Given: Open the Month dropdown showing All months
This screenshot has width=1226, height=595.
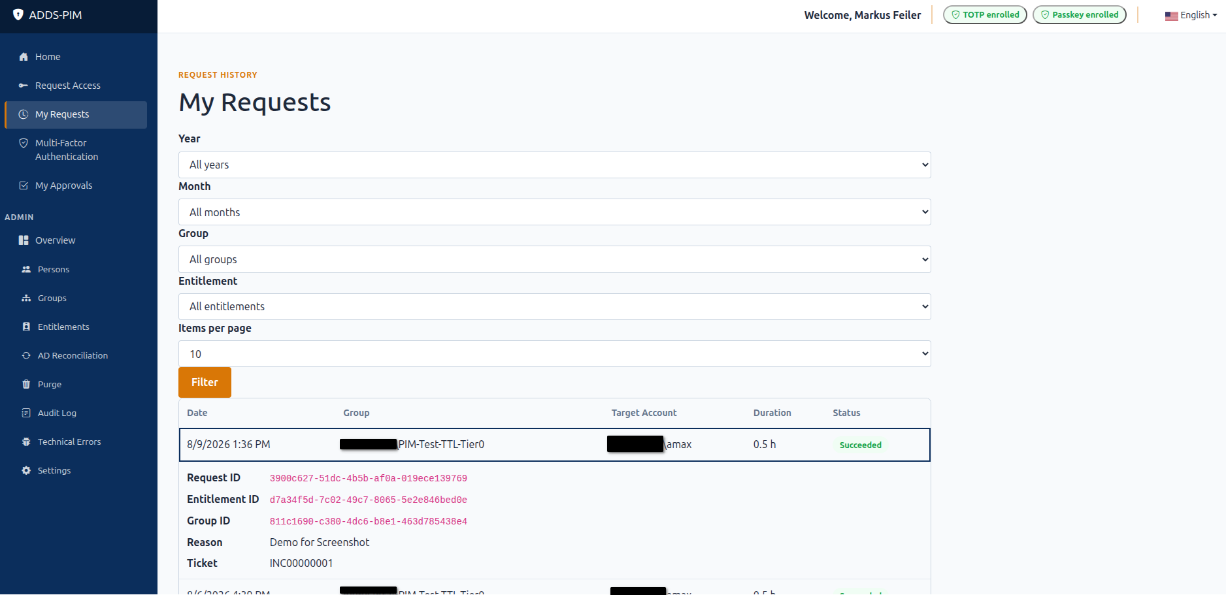Looking at the screenshot, I should 554,212.
